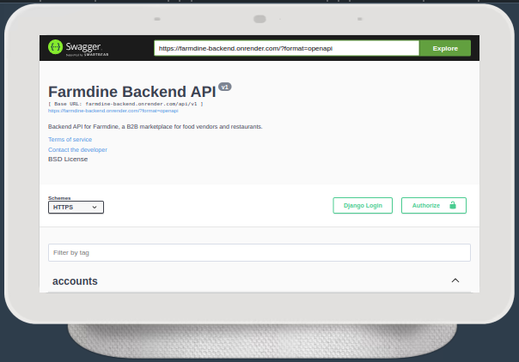Open the Contact the developer link

coord(78,149)
